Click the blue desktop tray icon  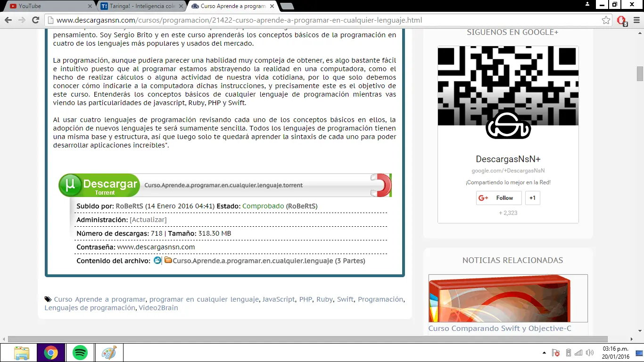click(639, 353)
